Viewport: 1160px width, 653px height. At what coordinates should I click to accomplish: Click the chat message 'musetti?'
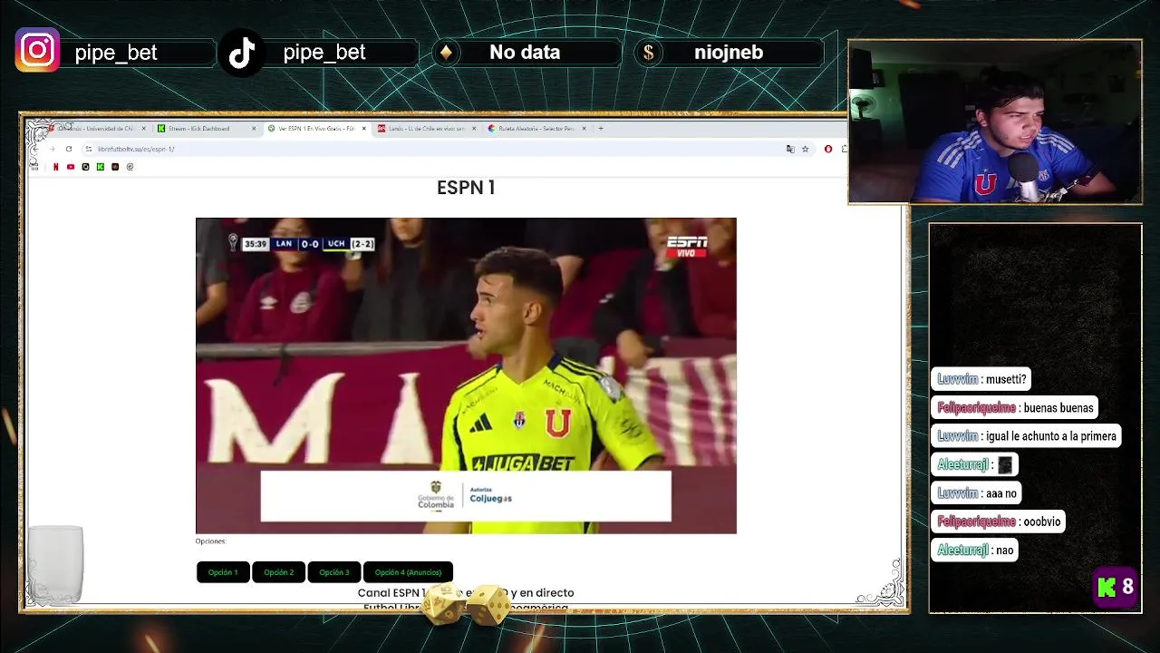pyautogui.click(x=981, y=379)
